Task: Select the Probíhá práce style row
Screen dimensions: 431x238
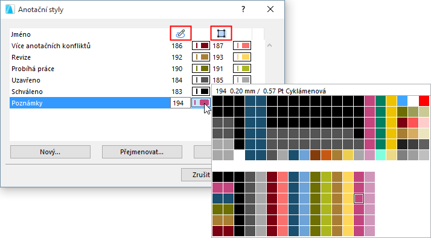Action: point(90,69)
